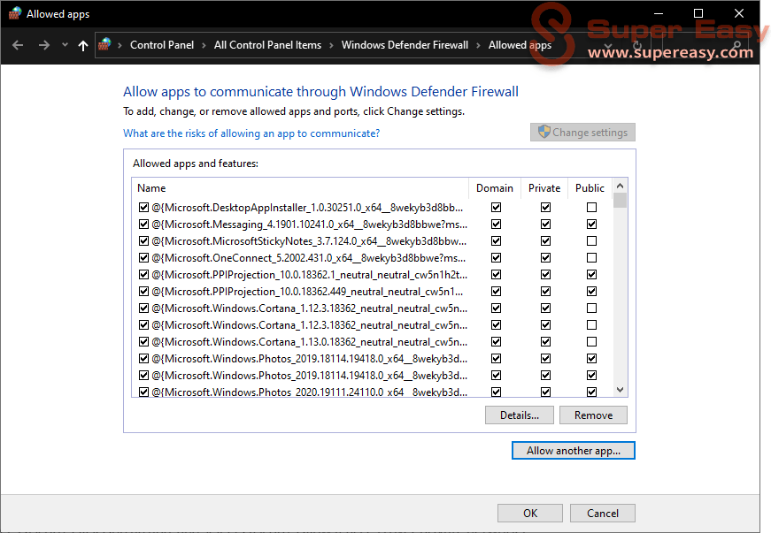Toggle Domain for the MicrosoftStickyNotes row
This screenshot has width=771, height=533.
point(496,241)
